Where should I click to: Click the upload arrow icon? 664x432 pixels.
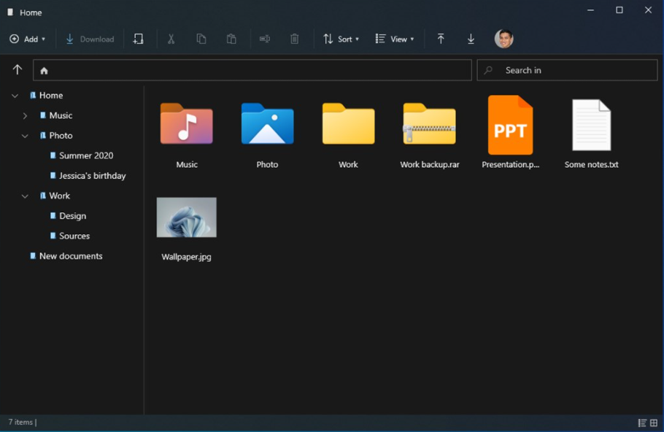pos(441,39)
